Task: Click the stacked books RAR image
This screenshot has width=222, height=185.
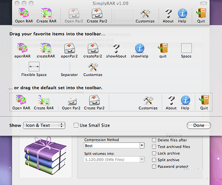Action: click(x=45, y=156)
